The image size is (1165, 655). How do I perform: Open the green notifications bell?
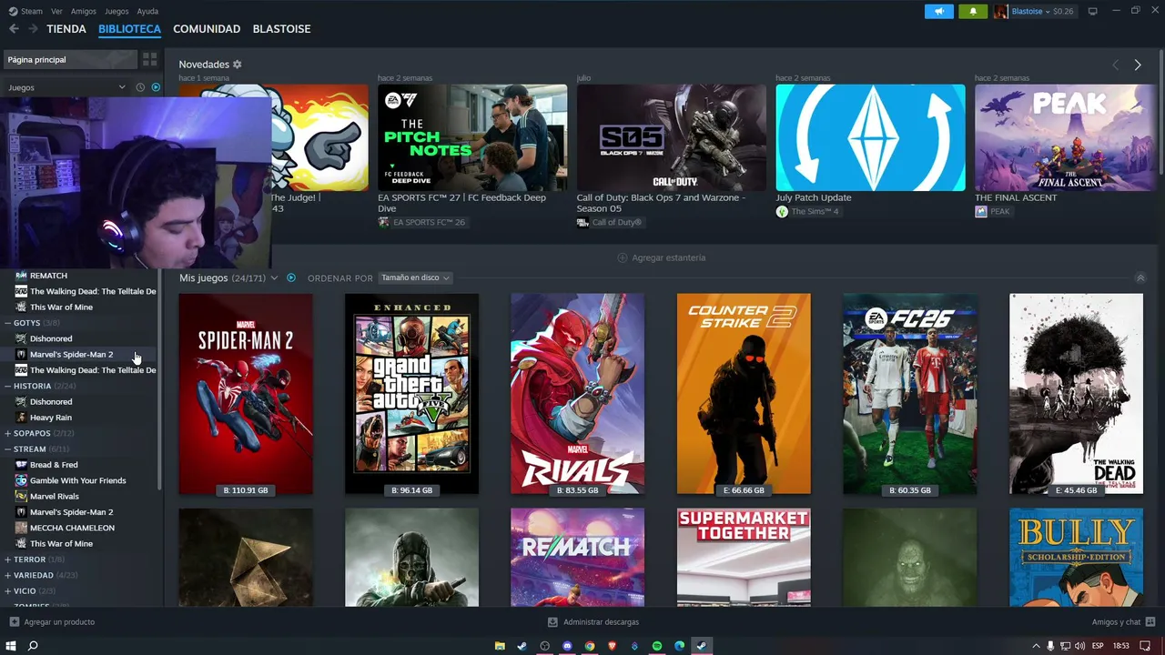[x=973, y=11]
